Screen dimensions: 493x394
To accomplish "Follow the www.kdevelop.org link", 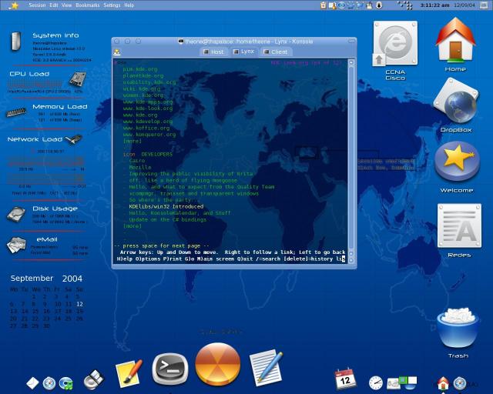I will click(x=148, y=122).
